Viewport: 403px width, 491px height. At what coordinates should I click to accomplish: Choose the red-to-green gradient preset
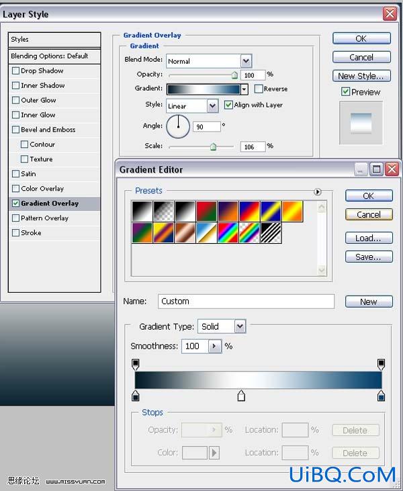206,212
